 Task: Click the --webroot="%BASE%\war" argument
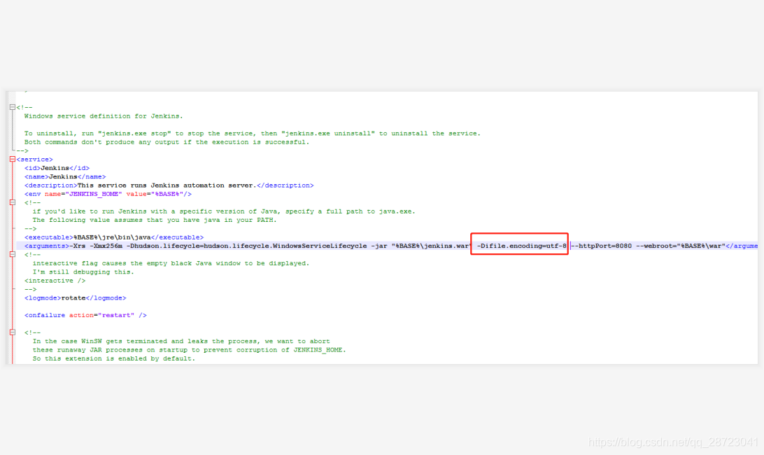click(681, 246)
